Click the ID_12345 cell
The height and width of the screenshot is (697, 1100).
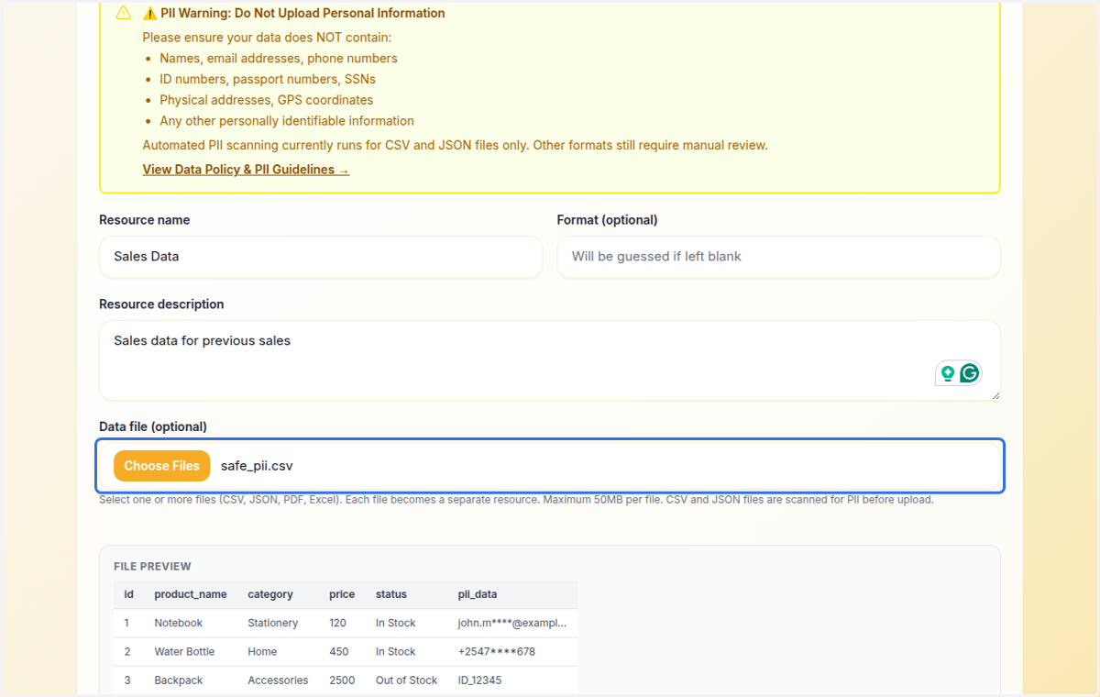pos(479,680)
